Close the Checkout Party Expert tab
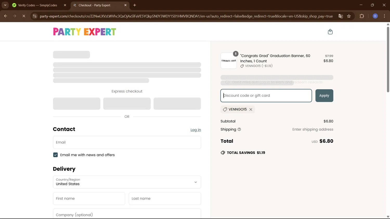The width and height of the screenshot is (390, 219). click(x=125, y=5)
